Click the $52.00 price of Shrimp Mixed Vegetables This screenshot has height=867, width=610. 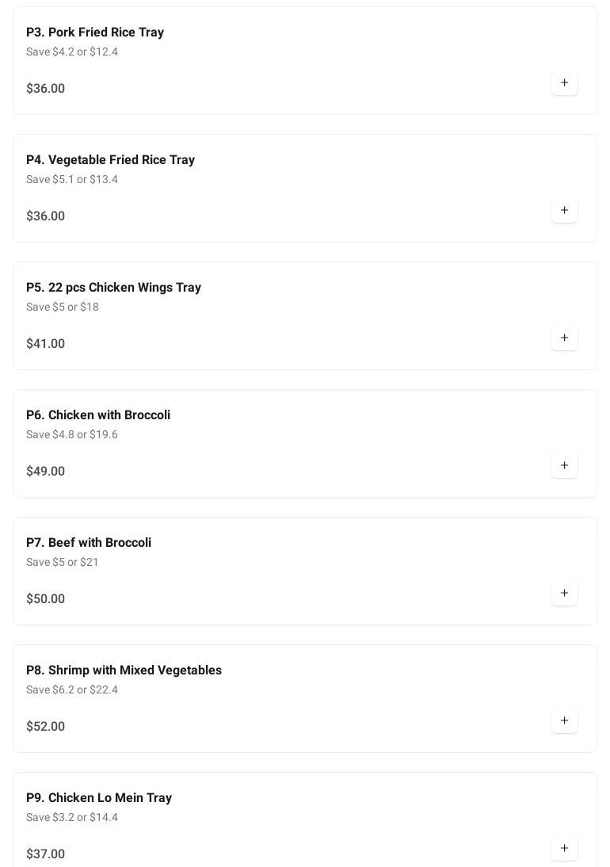coord(46,727)
